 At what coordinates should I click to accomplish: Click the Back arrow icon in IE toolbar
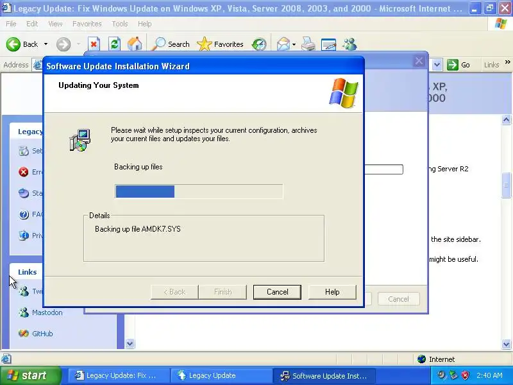point(13,44)
